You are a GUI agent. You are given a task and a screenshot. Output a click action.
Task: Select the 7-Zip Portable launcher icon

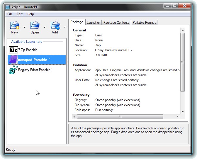[x=13, y=50]
